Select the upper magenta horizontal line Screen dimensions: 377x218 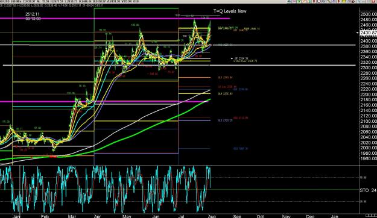[115, 19]
